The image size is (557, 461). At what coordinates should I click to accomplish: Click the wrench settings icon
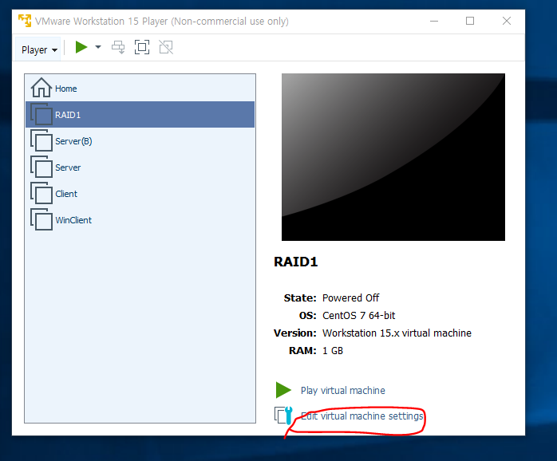pos(283,416)
